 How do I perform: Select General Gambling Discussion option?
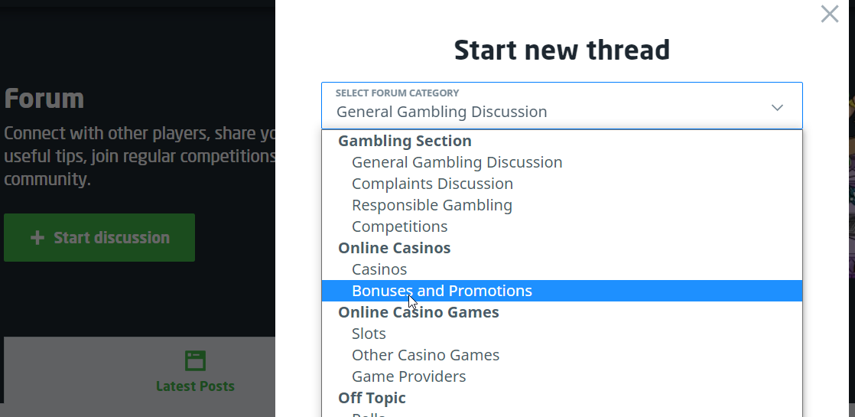tap(457, 162)
